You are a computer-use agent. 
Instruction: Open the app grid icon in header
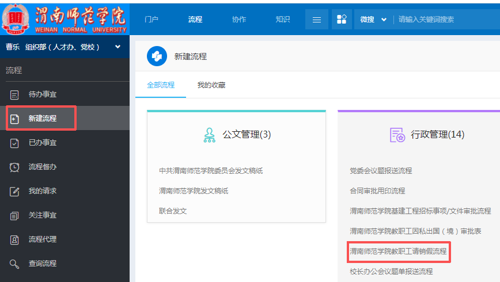pyautogui.click(x=342, y=19)
